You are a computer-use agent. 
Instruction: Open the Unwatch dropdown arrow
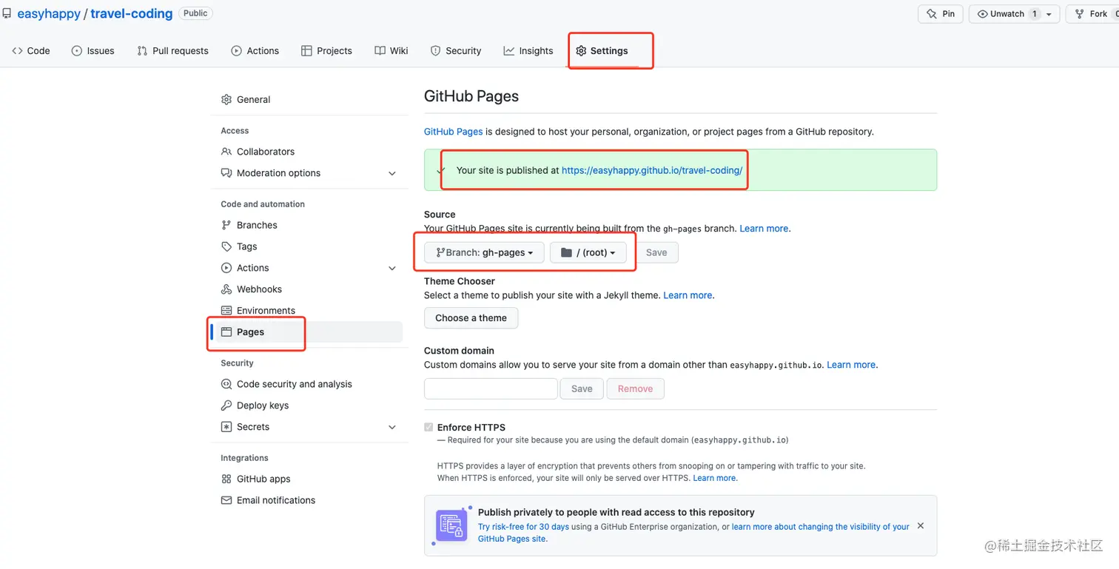click(1049, 14)
